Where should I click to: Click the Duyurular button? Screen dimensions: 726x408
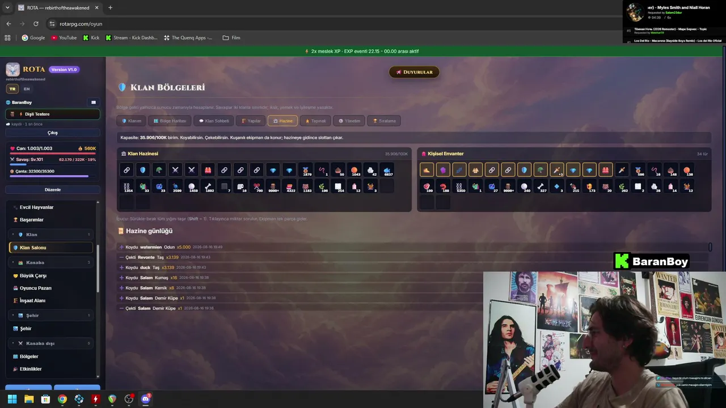414,72
